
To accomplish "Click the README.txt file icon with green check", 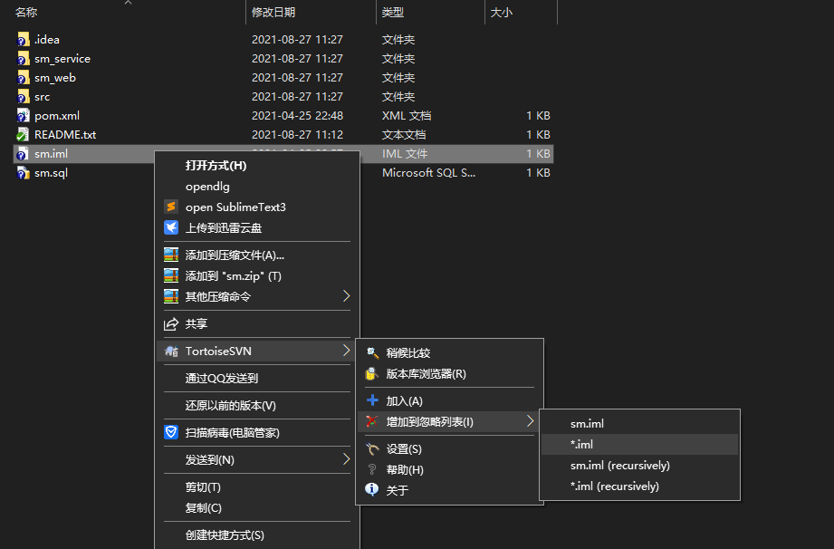I will point(23,135).
